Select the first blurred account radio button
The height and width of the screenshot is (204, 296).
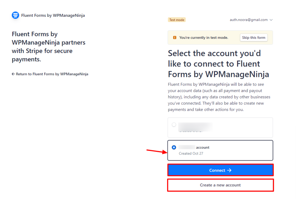coord(174,125)
